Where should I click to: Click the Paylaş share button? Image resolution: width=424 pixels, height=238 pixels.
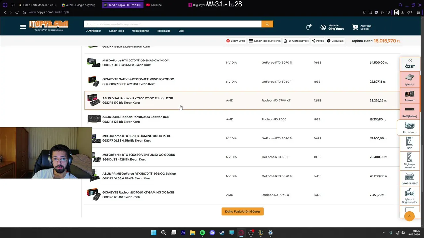coord(318,41)
